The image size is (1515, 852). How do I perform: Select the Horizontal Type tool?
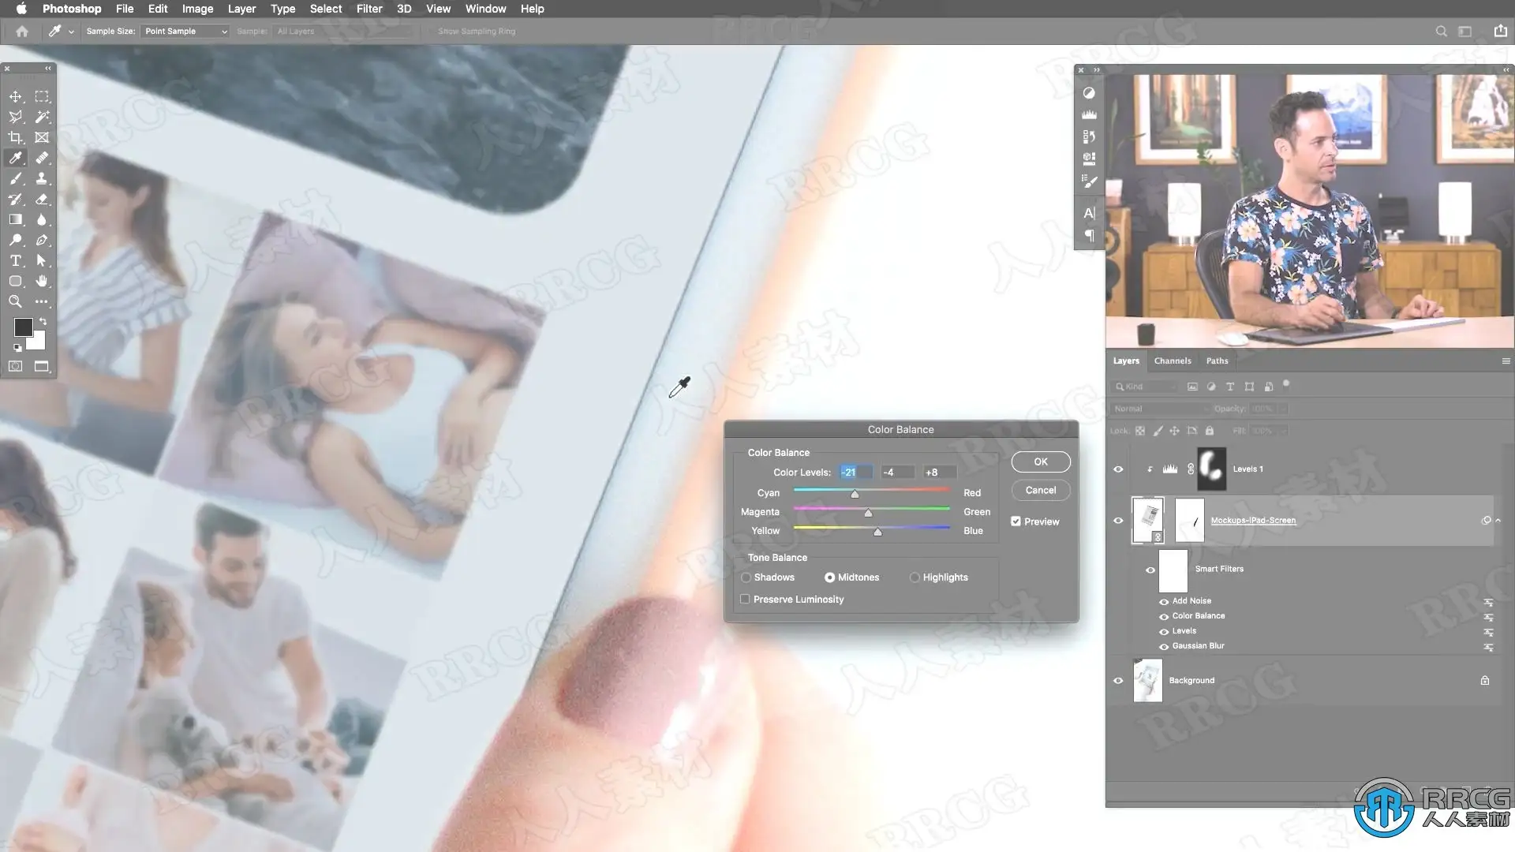[x=16, y=260]
